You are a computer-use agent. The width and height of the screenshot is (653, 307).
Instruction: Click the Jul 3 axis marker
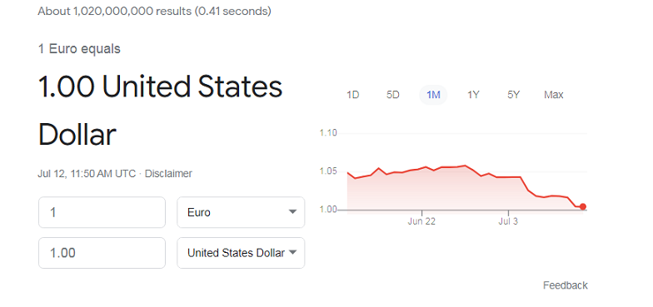point(508,221)
